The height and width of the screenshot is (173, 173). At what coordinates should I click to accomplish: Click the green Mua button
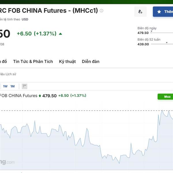pyautogui.click(x=165, y=97)
